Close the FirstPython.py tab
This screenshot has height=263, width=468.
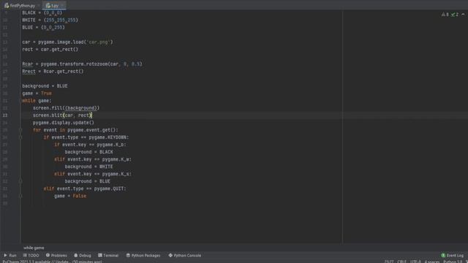click(x=39, y=6)
